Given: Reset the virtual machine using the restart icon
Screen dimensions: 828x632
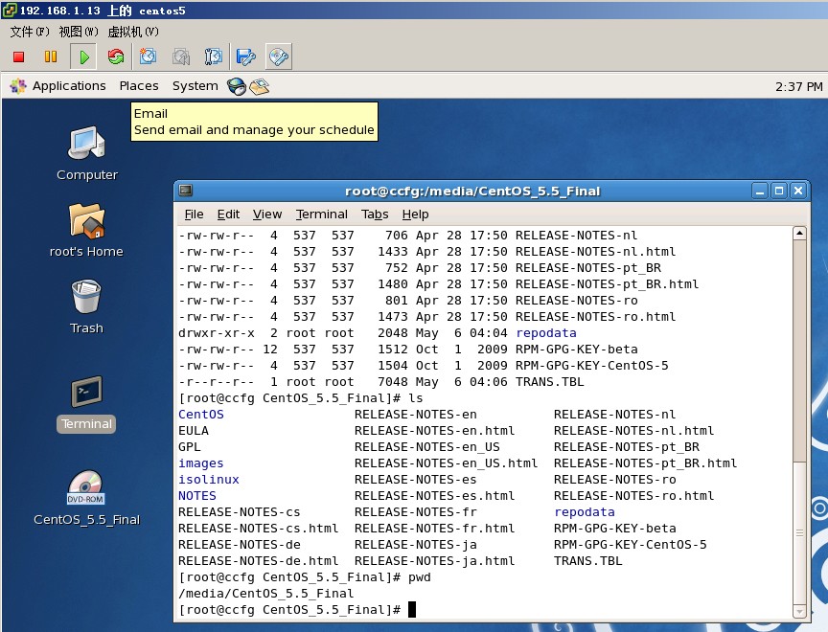Looking at the screenshot, I should pos(116,56).
